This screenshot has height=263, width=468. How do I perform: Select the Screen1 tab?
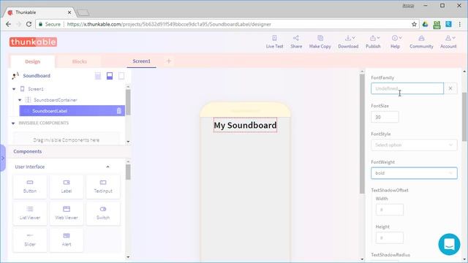141,61
